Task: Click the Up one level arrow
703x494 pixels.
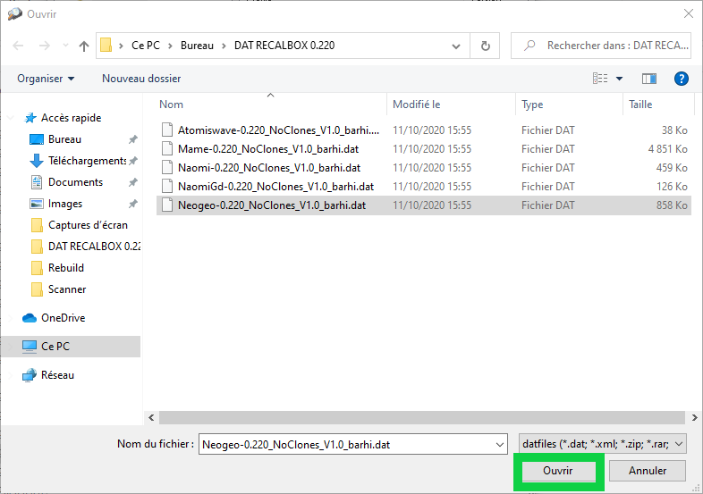Action: pos(84,46)
